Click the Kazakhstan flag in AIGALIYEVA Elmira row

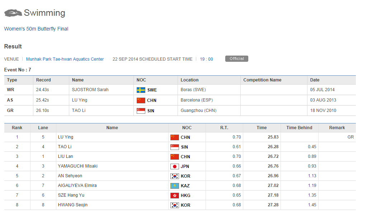tap(175, 186)
